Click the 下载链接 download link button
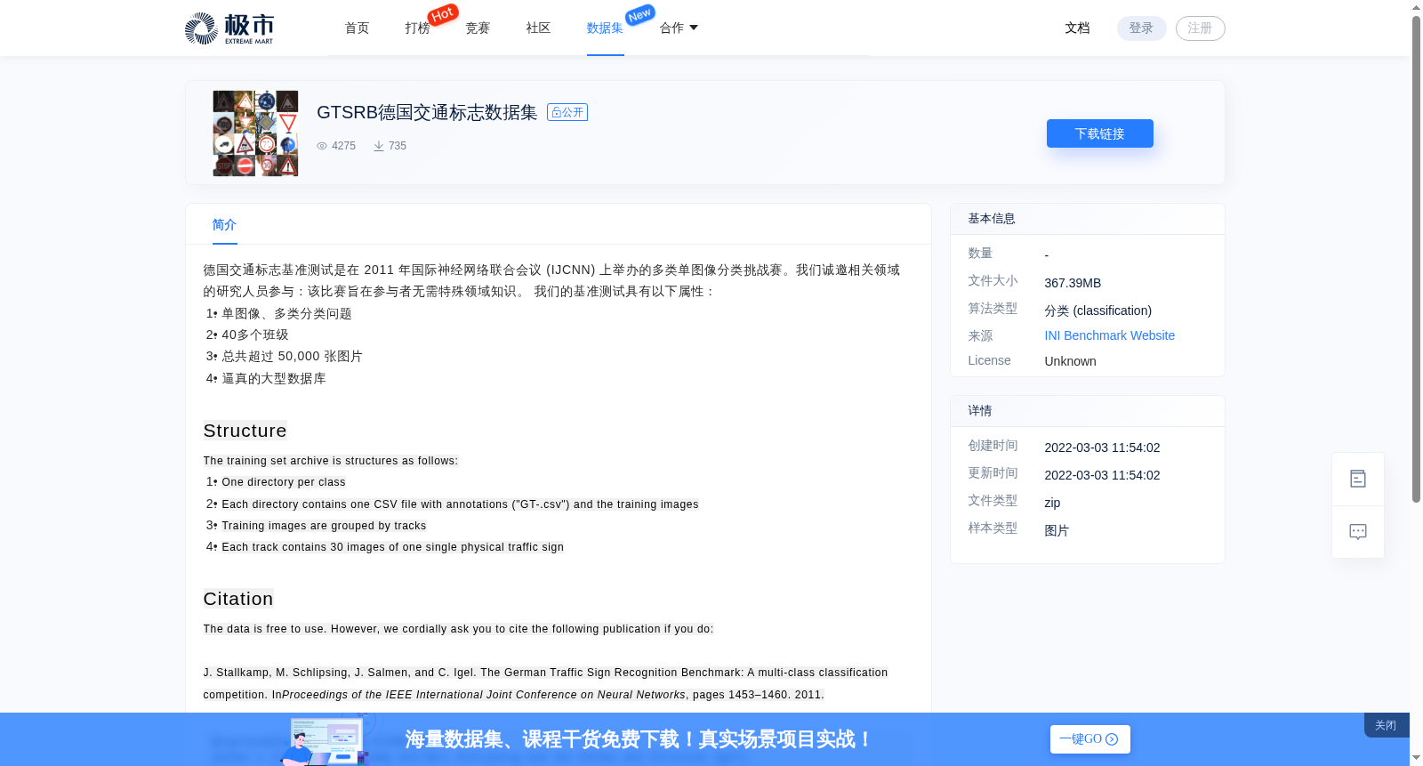Screen dimensions: 1423x766 [x=1099, y=133]
